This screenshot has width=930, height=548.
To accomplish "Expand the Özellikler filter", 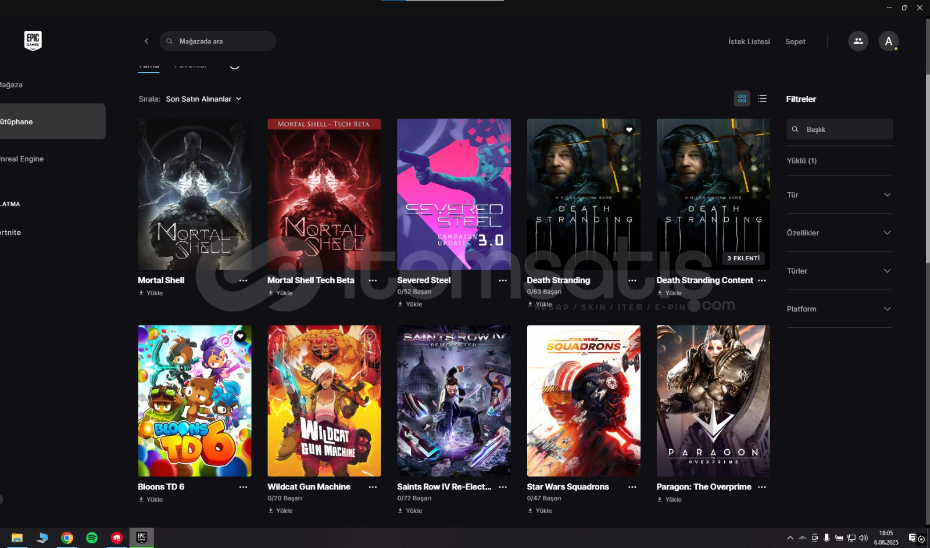I will (x=839, y=233).
